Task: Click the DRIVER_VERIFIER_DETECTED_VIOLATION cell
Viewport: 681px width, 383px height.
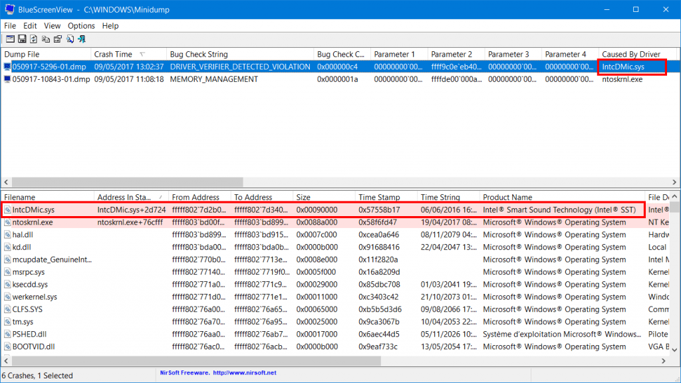Action: [x=240, y=67]
